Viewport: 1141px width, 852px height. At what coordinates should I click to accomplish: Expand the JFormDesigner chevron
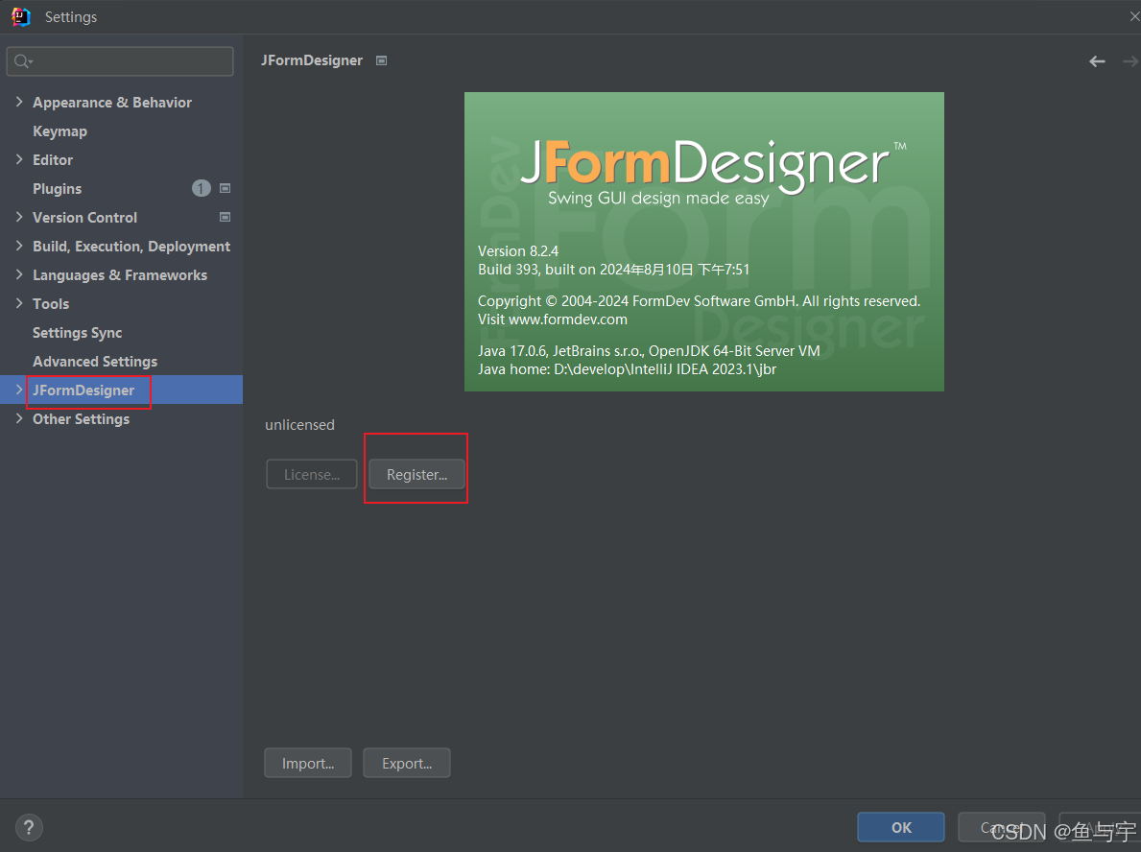click(x=19, y=390)
